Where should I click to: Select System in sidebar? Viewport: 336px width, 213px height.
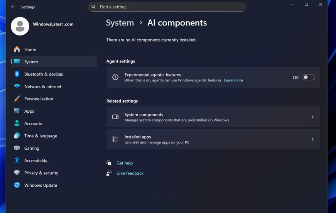pyautogui.click(x=54, y=61)
